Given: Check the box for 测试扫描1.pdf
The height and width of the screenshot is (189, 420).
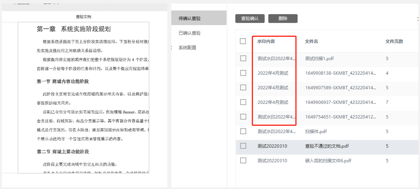Looking at the screenshot, I should 243,58.
